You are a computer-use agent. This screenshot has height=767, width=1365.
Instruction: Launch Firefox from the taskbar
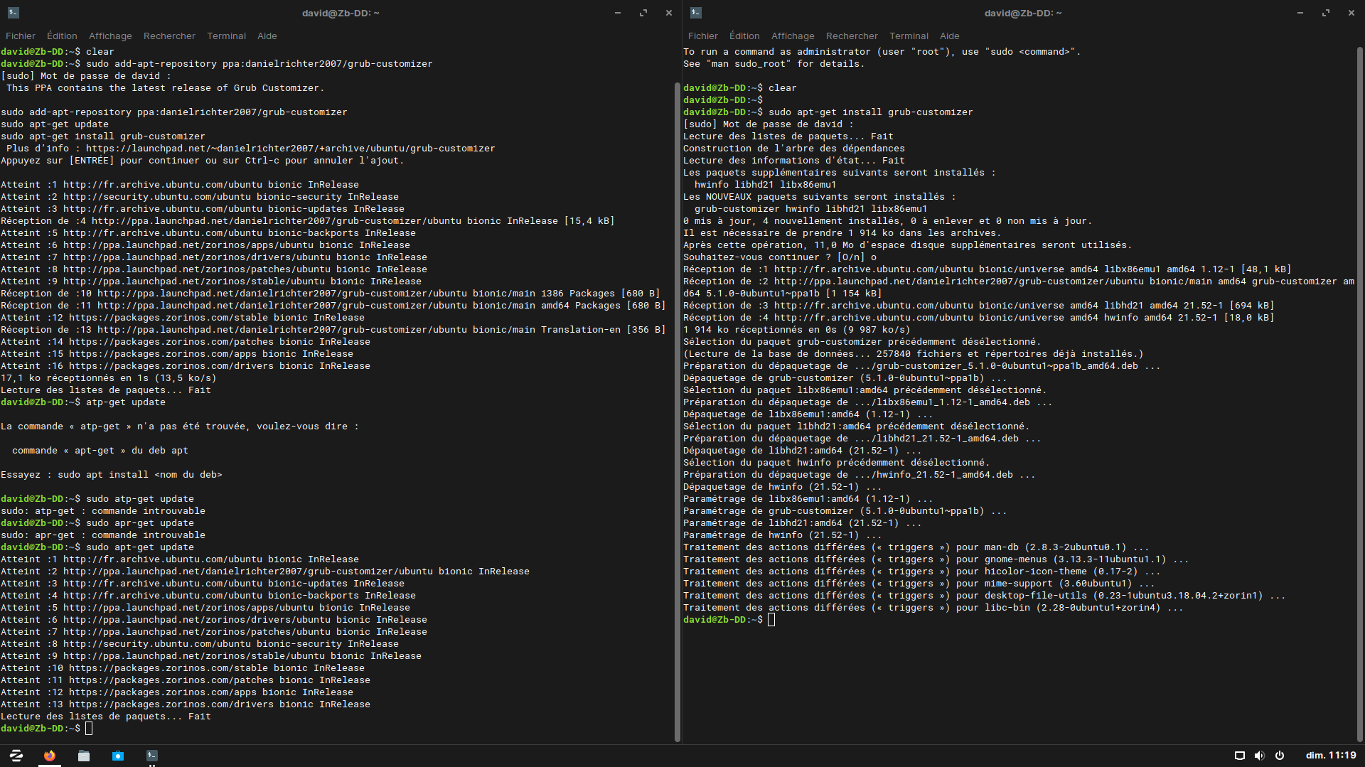click(50, 756)
